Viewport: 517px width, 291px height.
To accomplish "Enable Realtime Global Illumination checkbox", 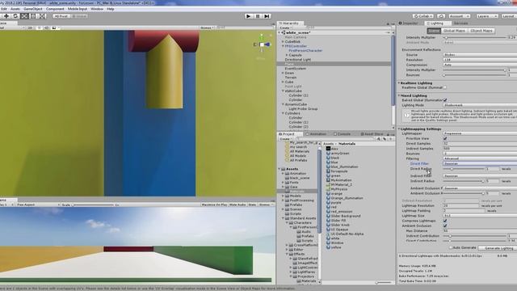I will (445, 88).
